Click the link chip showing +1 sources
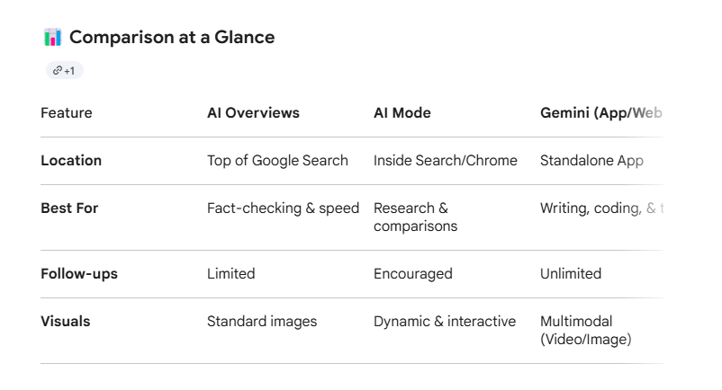Image resolution: width=722 pixels, height=390 pixels. pyautogui.click(x=65, y=70)
